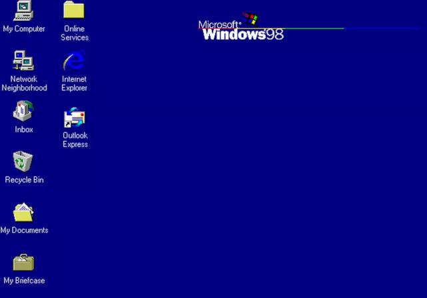
Task: Click the "Outlook Express" label text
Action: click(x=75, y=140)
